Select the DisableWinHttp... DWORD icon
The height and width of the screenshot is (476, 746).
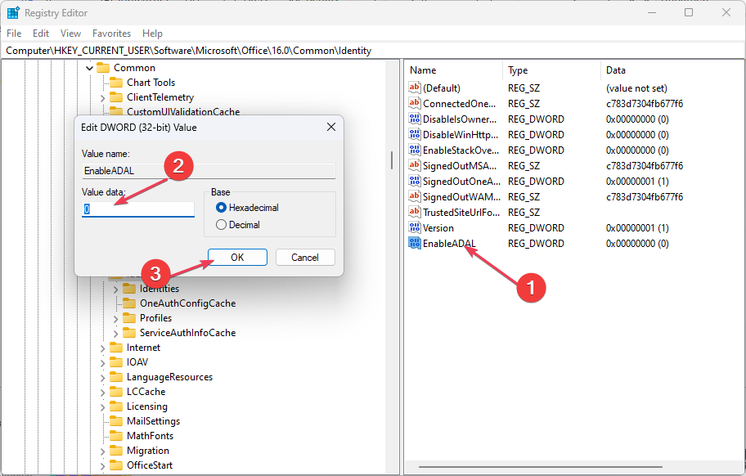[x=415, y=135]
